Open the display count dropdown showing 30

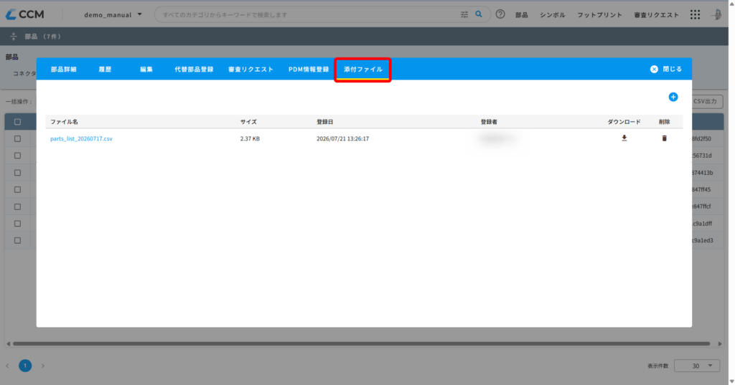click(x=696, y=366)
